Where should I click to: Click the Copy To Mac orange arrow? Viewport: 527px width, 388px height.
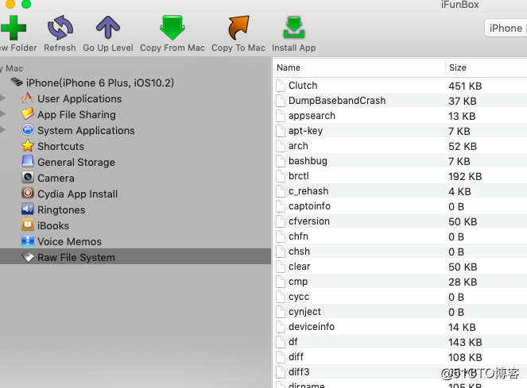pos(238,28)
